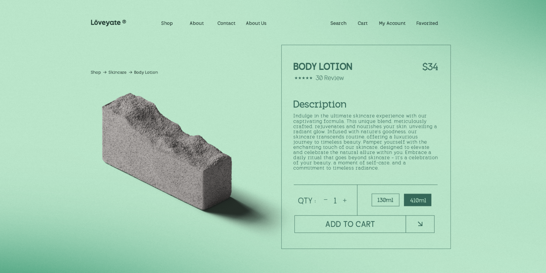Open the Shop menu item
This screenshot has height=273, width=546.
pyautogui.click(x=167, y=23)
